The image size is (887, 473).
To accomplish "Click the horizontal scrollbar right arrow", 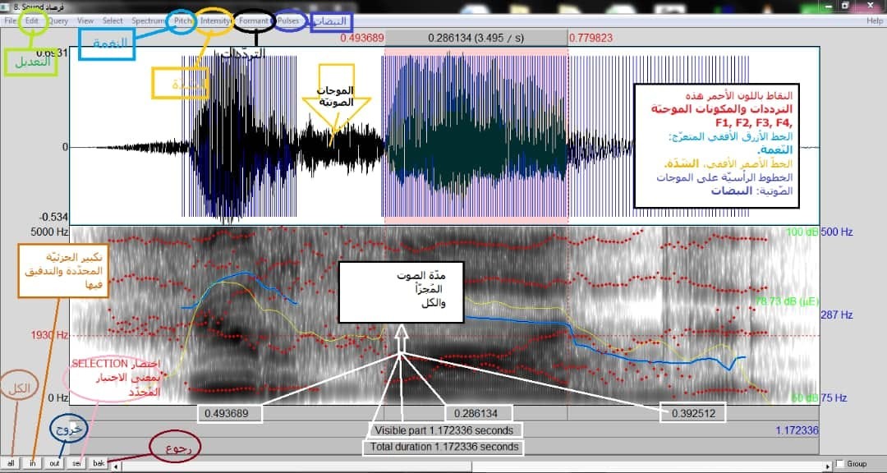I will pos(827,465).
